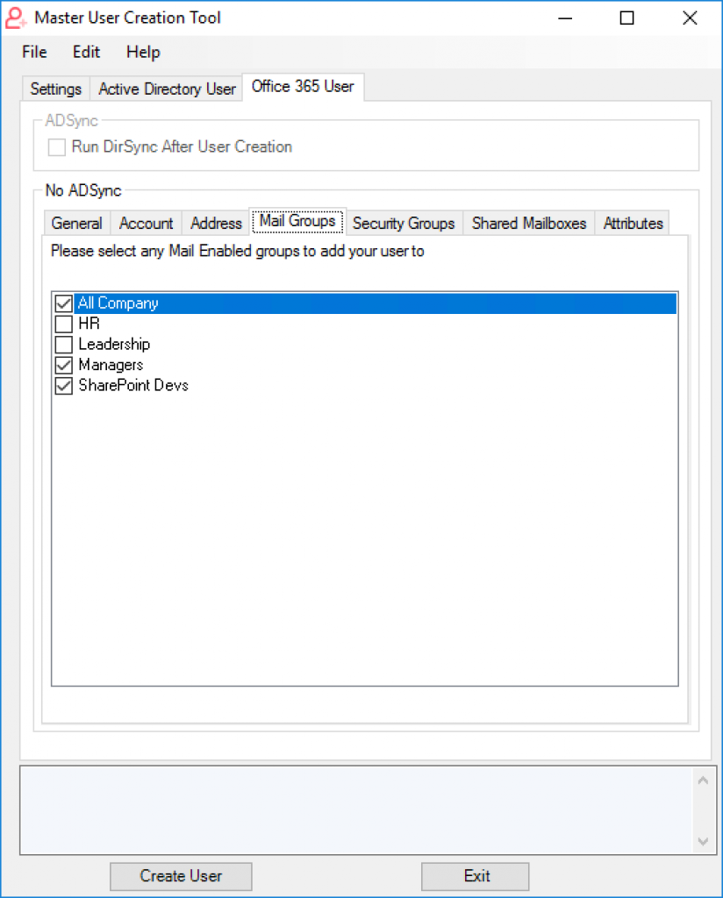723x898 pixels.
Task: Uncheck the SharePoint Devs group checkbox
Action: (63, 386)
